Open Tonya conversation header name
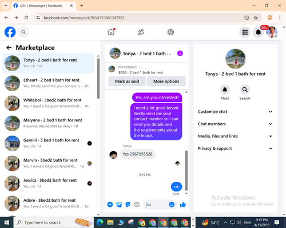The image size is (286, 228). [146, 54]
